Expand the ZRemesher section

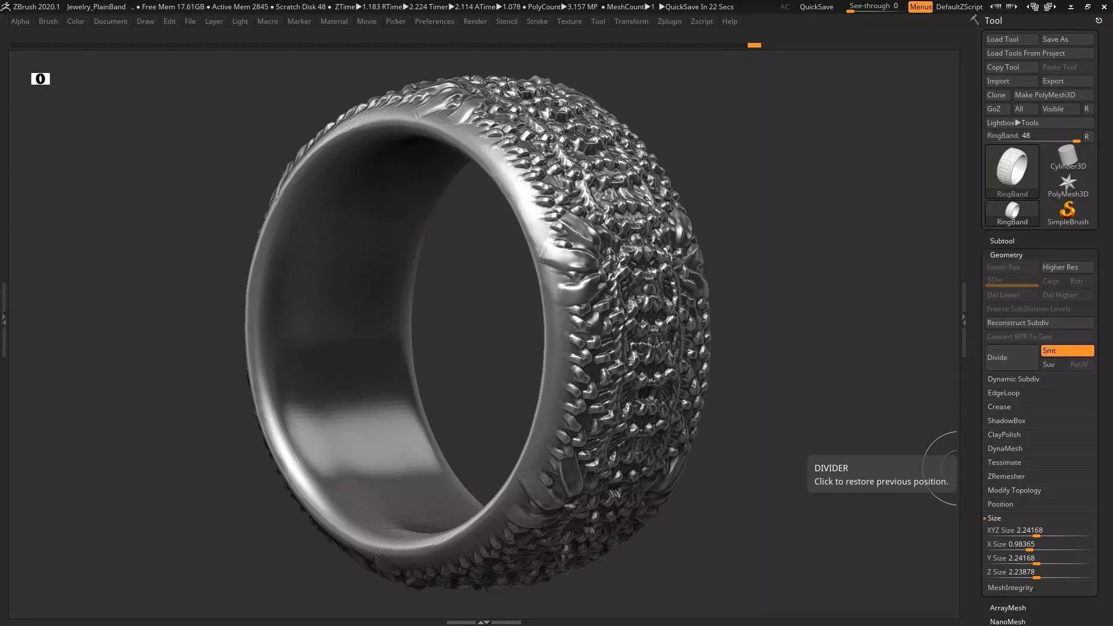coord(1006,476)
